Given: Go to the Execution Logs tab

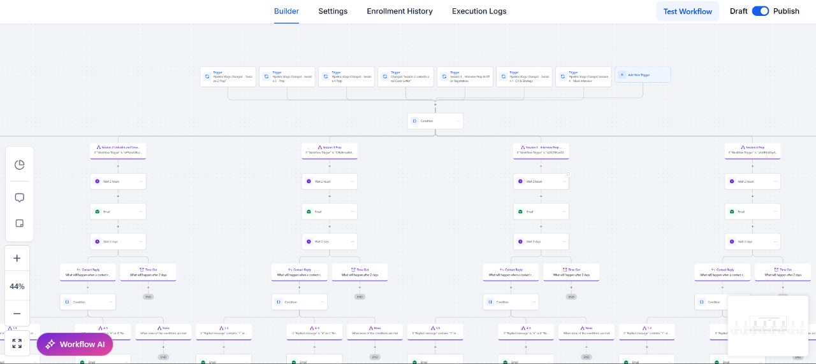Looking at the screenshot, I should coord(479,11).
